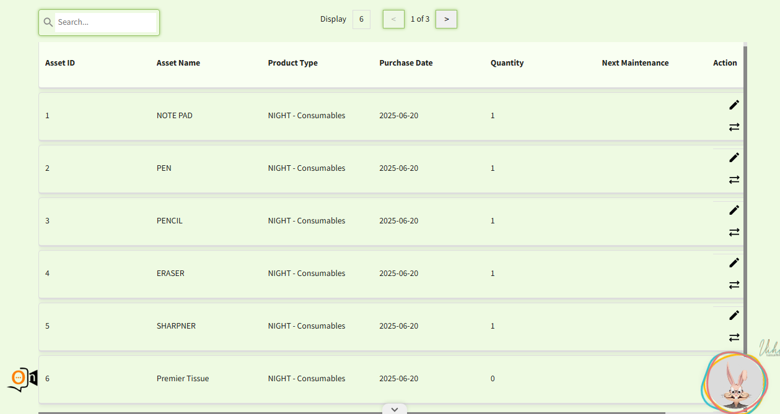
Task: Edit the NOTE PAD asset with pencil icon
Action: [x=734, y=105]
